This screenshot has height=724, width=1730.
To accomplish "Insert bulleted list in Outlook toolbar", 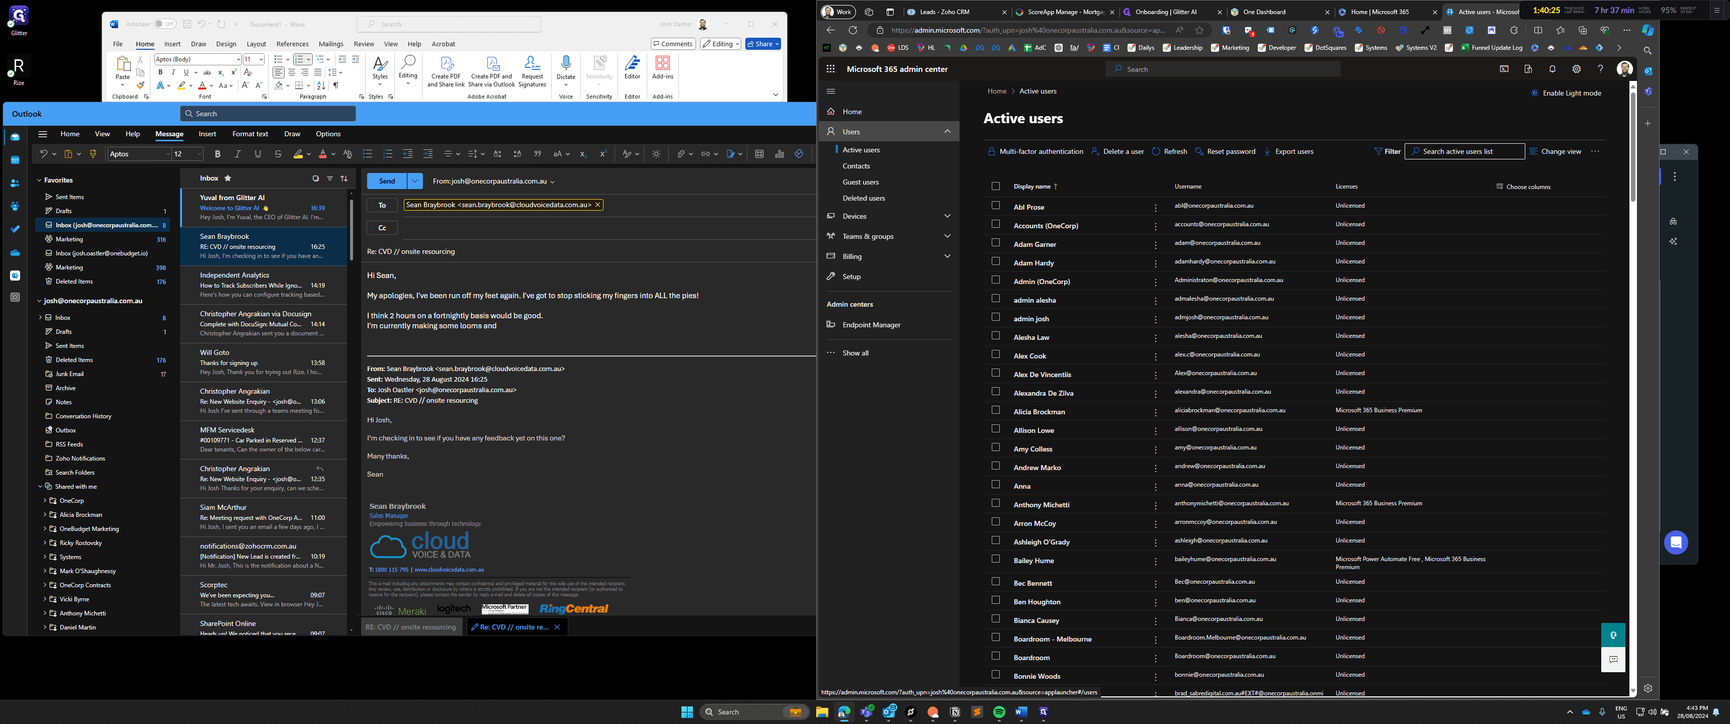I will pos(367,154).
